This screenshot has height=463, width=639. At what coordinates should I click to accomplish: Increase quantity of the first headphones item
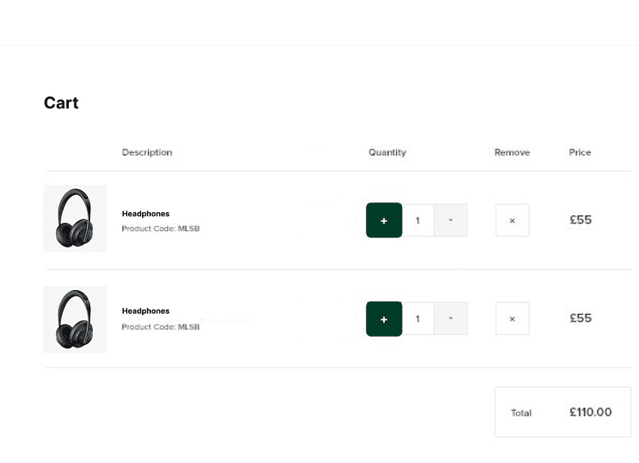pos(384,220)
